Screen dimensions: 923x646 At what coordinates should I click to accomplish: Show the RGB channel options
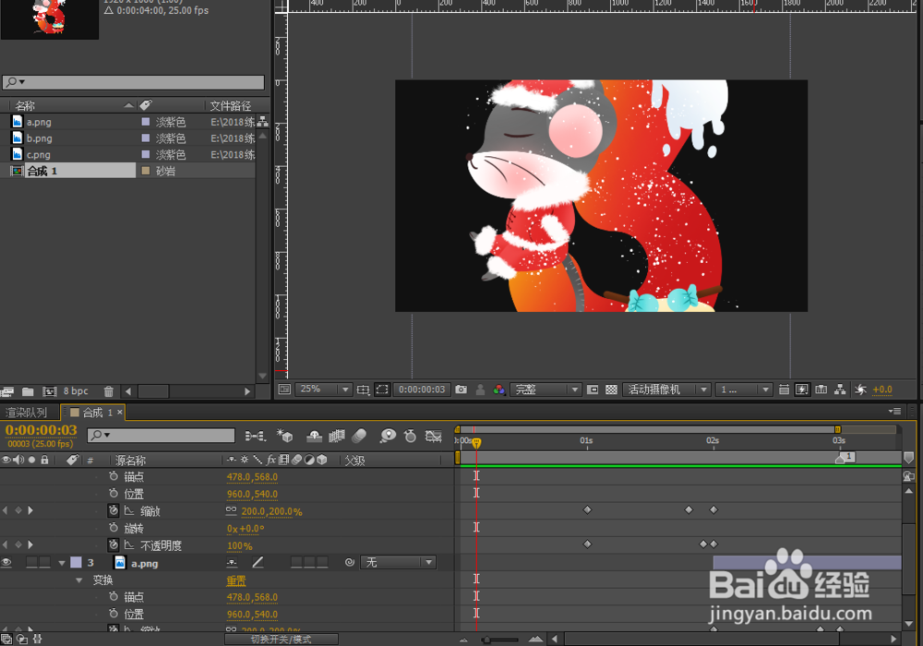(499, 389)
